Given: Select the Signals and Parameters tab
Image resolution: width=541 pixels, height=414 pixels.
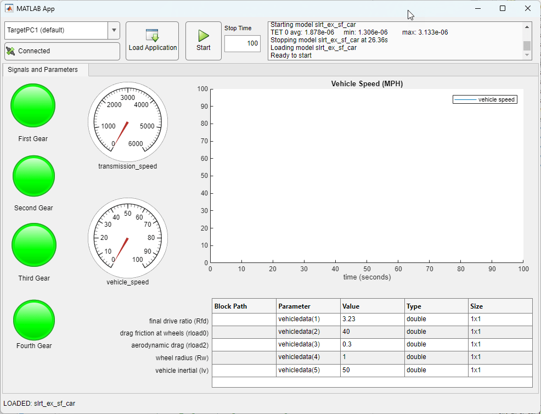Looking at the screenshot, I should [x=43, y=70].
